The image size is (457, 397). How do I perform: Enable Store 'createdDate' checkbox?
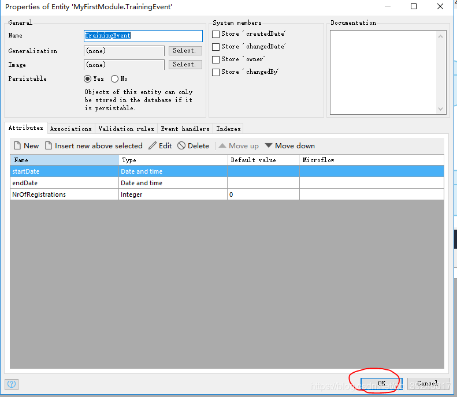(216, 34)
